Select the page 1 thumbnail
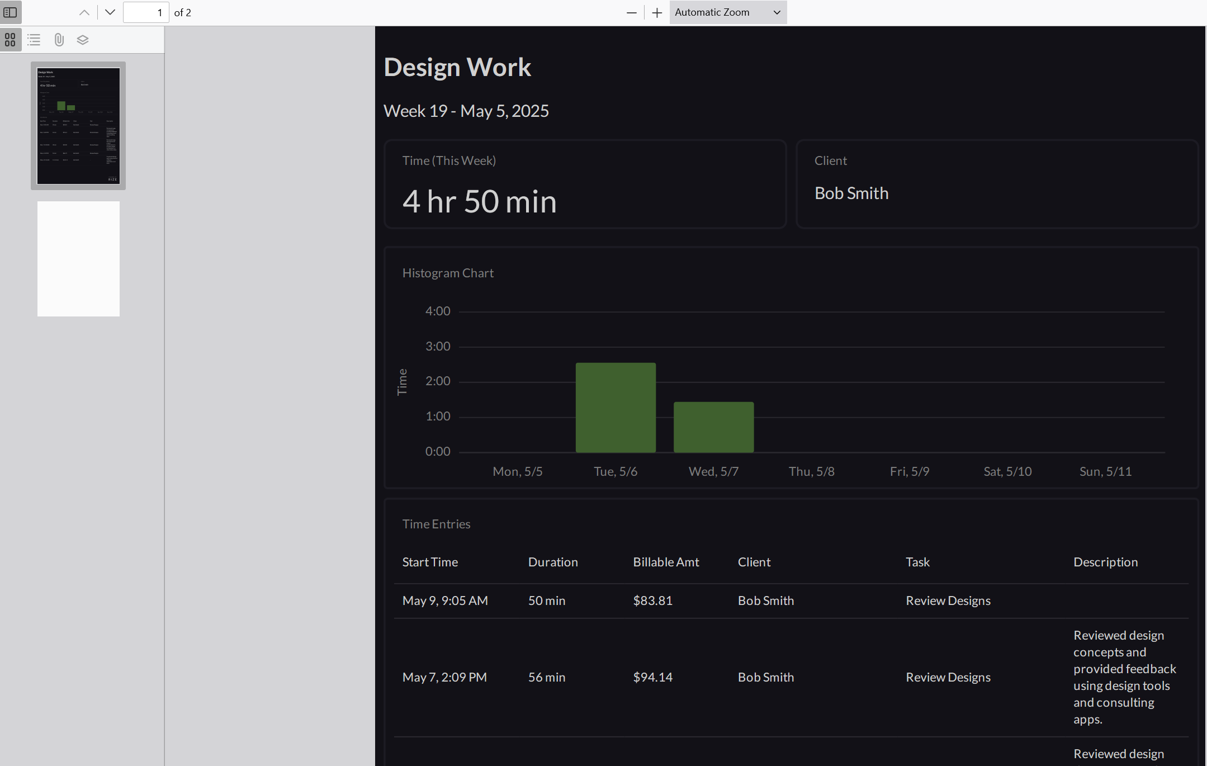This screenshot has width=1207, height=766. (78, 125)
